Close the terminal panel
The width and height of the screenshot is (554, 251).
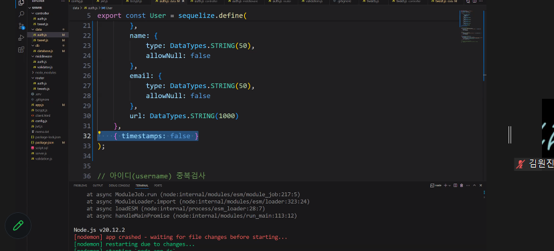(x=480, y=186)
